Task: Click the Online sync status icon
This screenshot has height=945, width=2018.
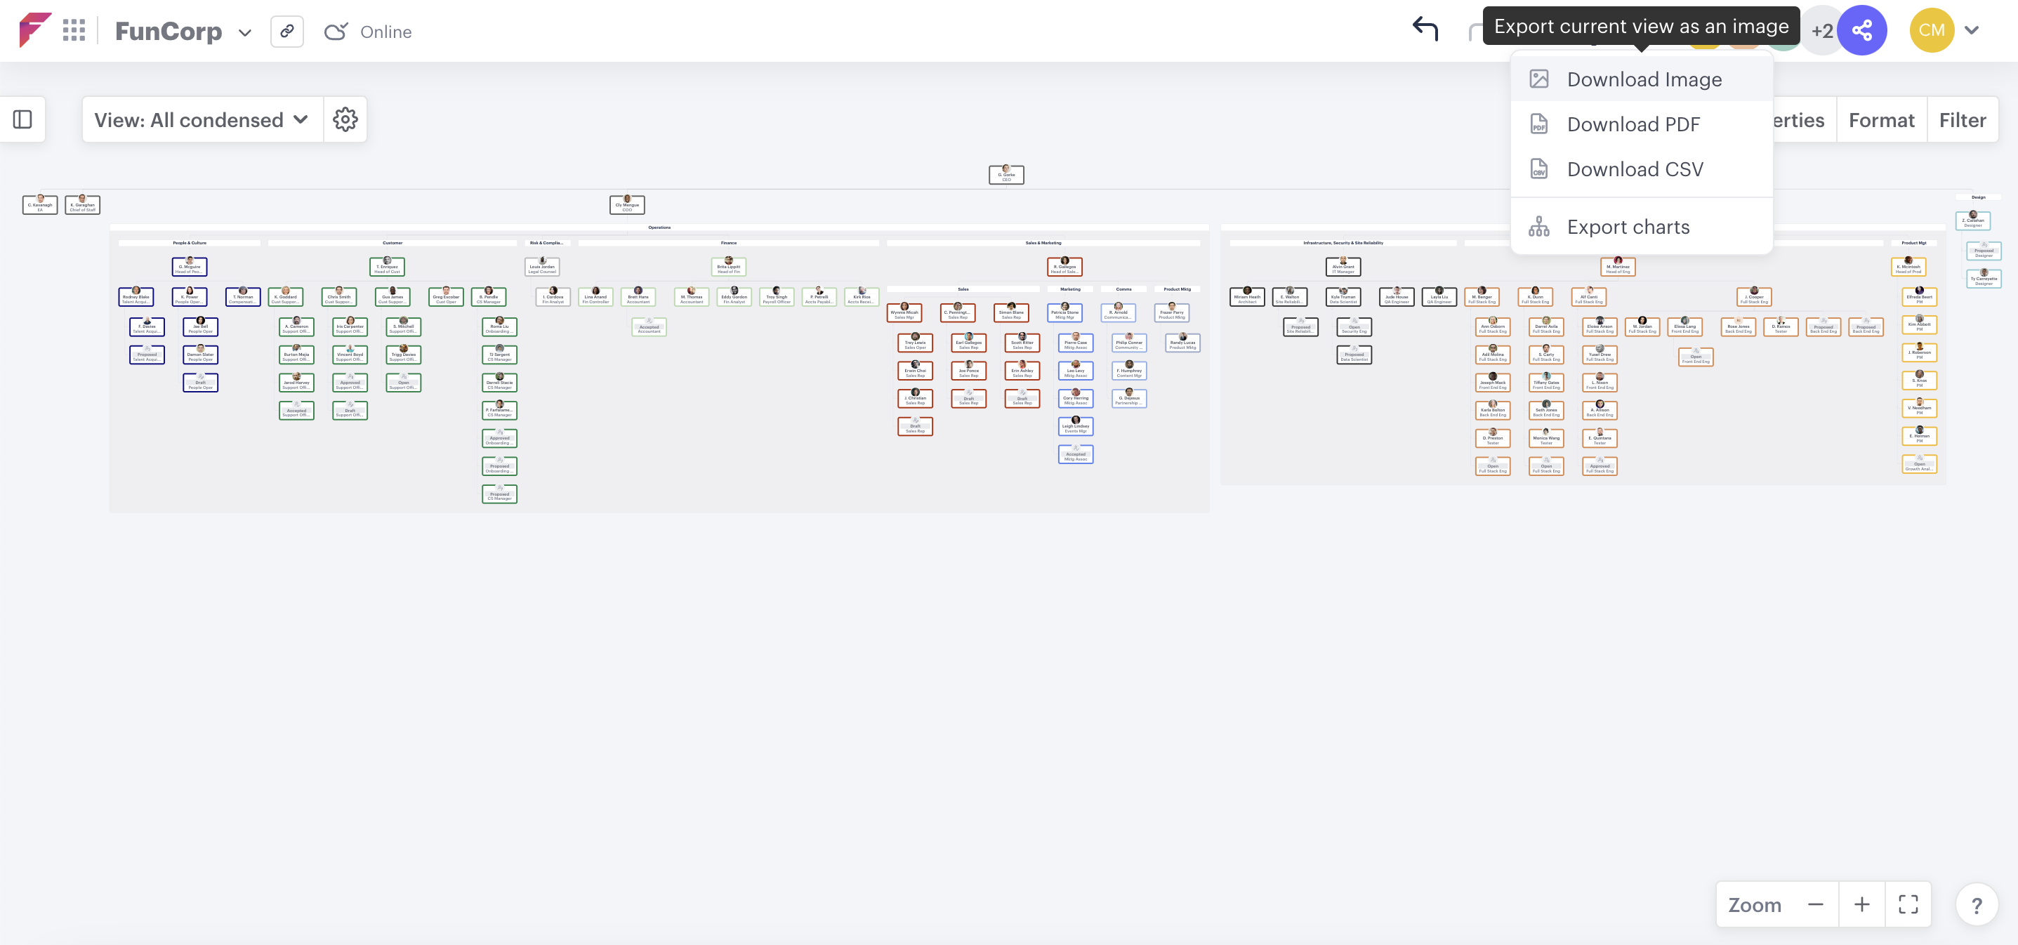Action: [336, 32]
